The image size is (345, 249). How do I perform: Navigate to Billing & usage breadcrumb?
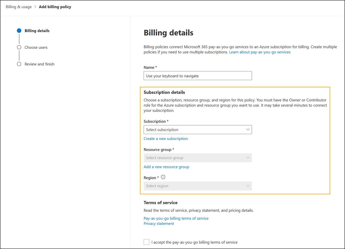tap(18, 7)
